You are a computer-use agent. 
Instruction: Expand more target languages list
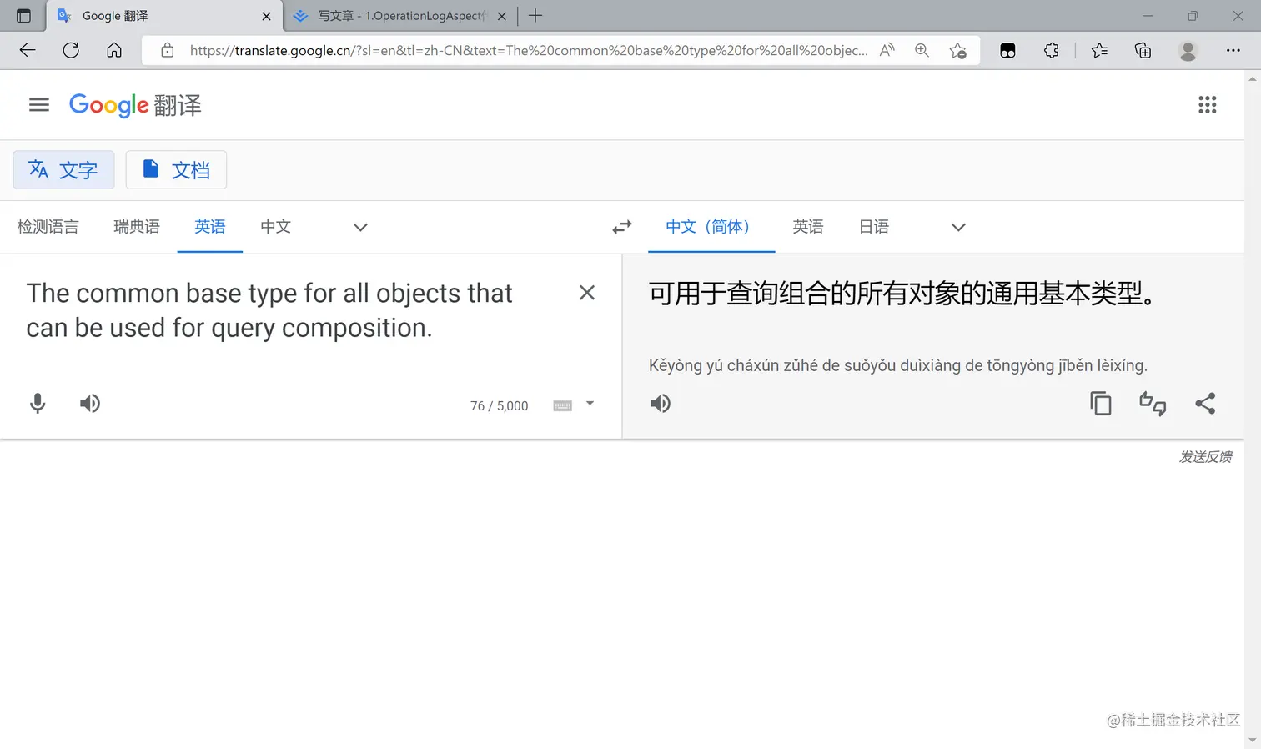pos(958,227)
